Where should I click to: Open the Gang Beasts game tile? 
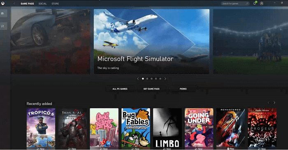pos(104,128)
